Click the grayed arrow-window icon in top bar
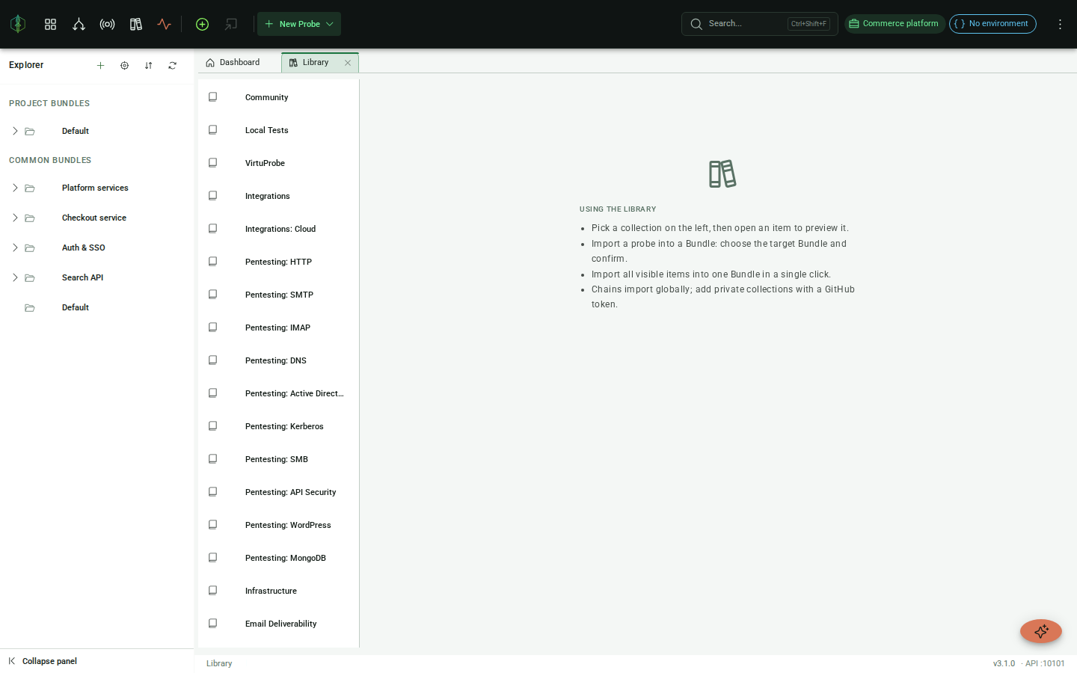Viewport: 1077px width, 673px height. coord(230,24)
